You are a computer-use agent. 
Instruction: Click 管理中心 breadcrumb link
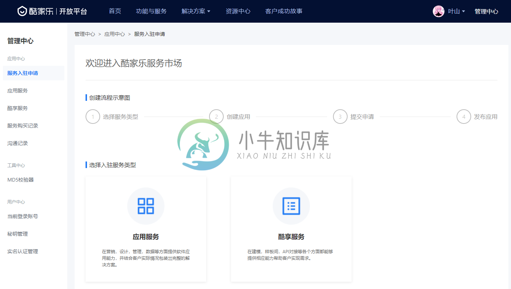click(85, 34)
